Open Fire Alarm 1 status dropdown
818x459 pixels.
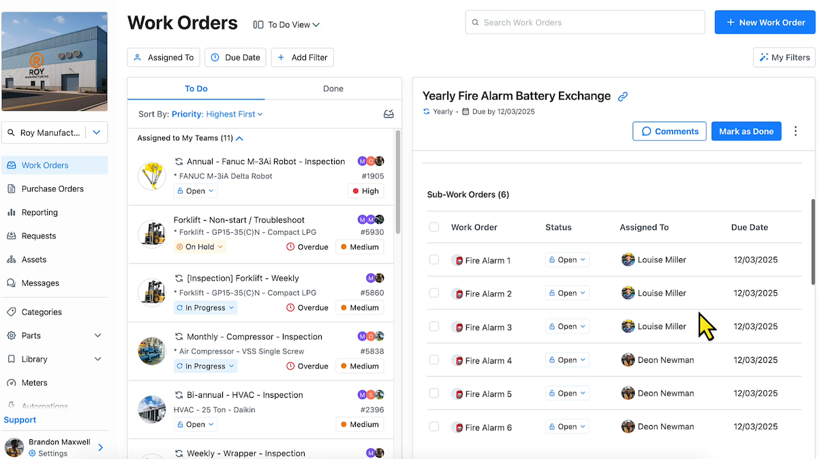point(567,259)
